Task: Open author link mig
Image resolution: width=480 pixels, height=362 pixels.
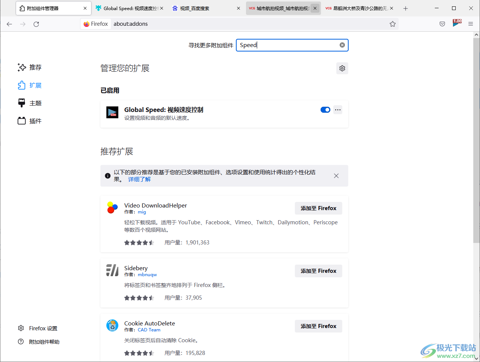Action: tap(142, 212)
